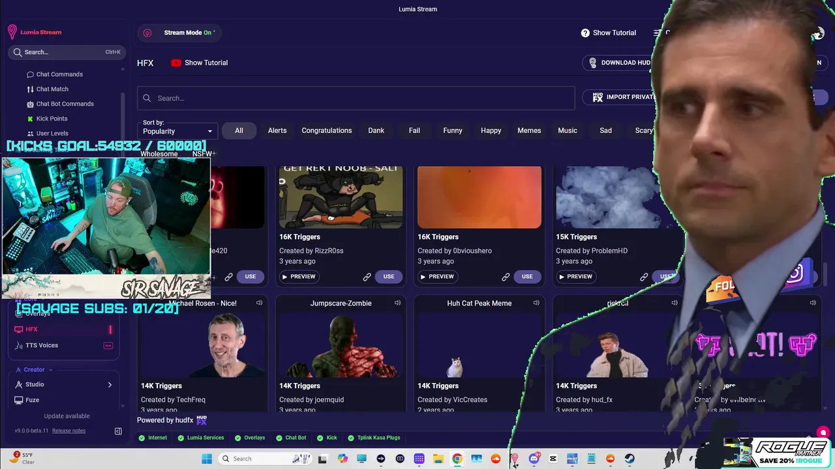Viewport: 835px width, 469px height.
Task: Copy link icon on Obvioushero card
Action: [506, 277]
